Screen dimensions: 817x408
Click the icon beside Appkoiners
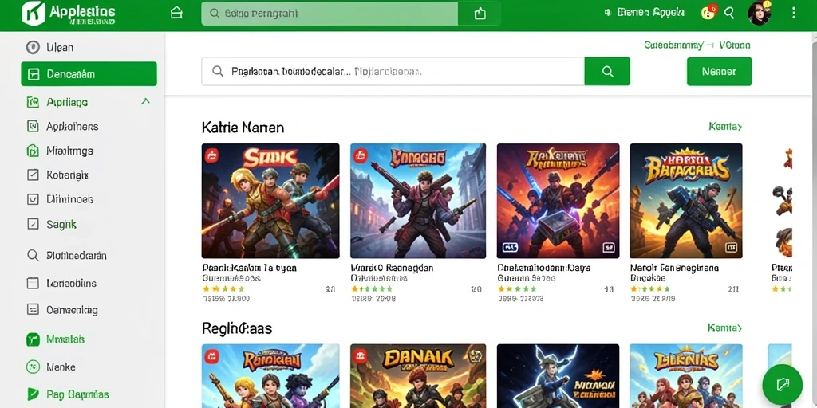pyautogui.click(x=32, y=127)
